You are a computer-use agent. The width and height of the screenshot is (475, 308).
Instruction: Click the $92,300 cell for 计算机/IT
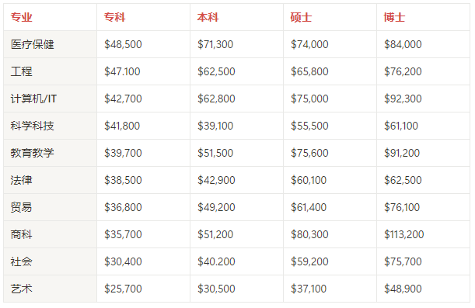click(403, 99)
